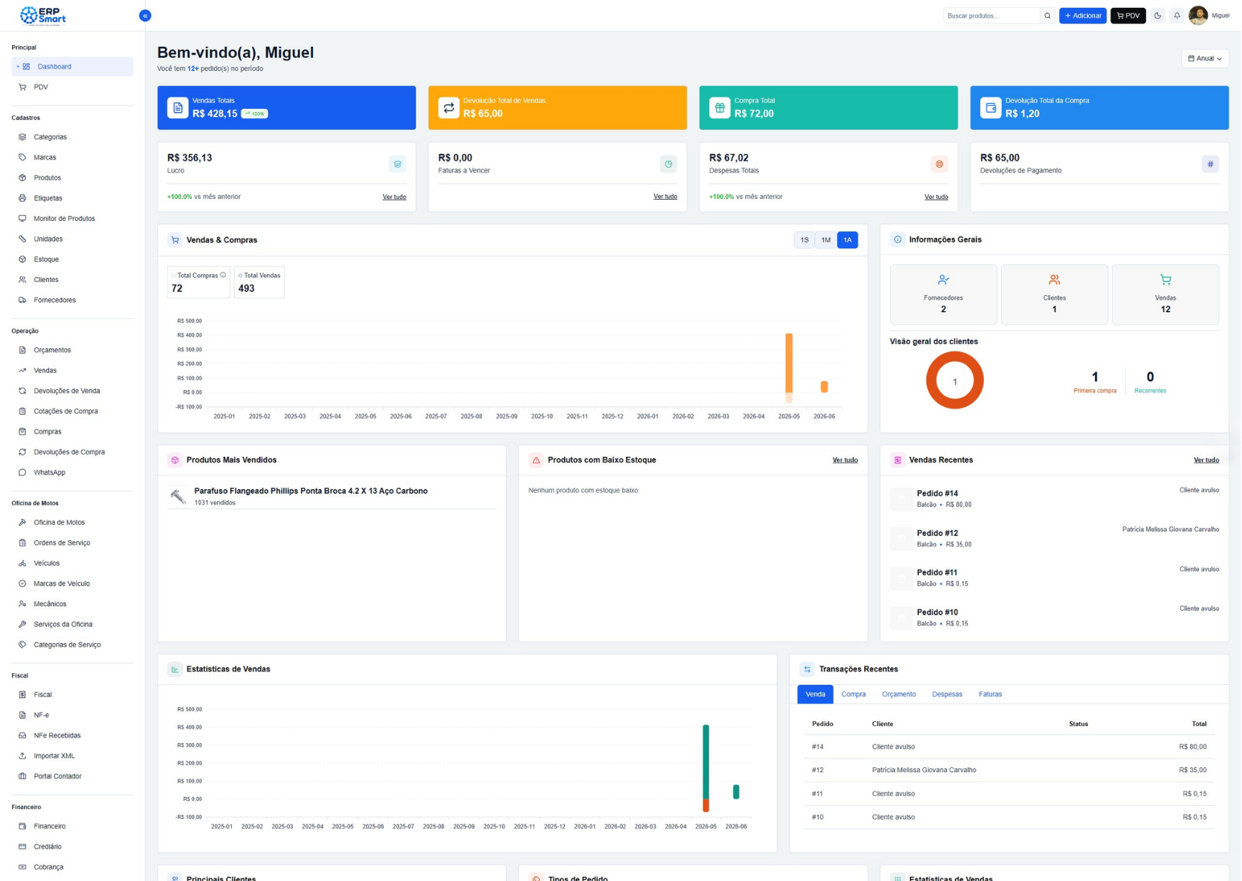
Task: Select the 1M chart range
Action: [826, 240]
